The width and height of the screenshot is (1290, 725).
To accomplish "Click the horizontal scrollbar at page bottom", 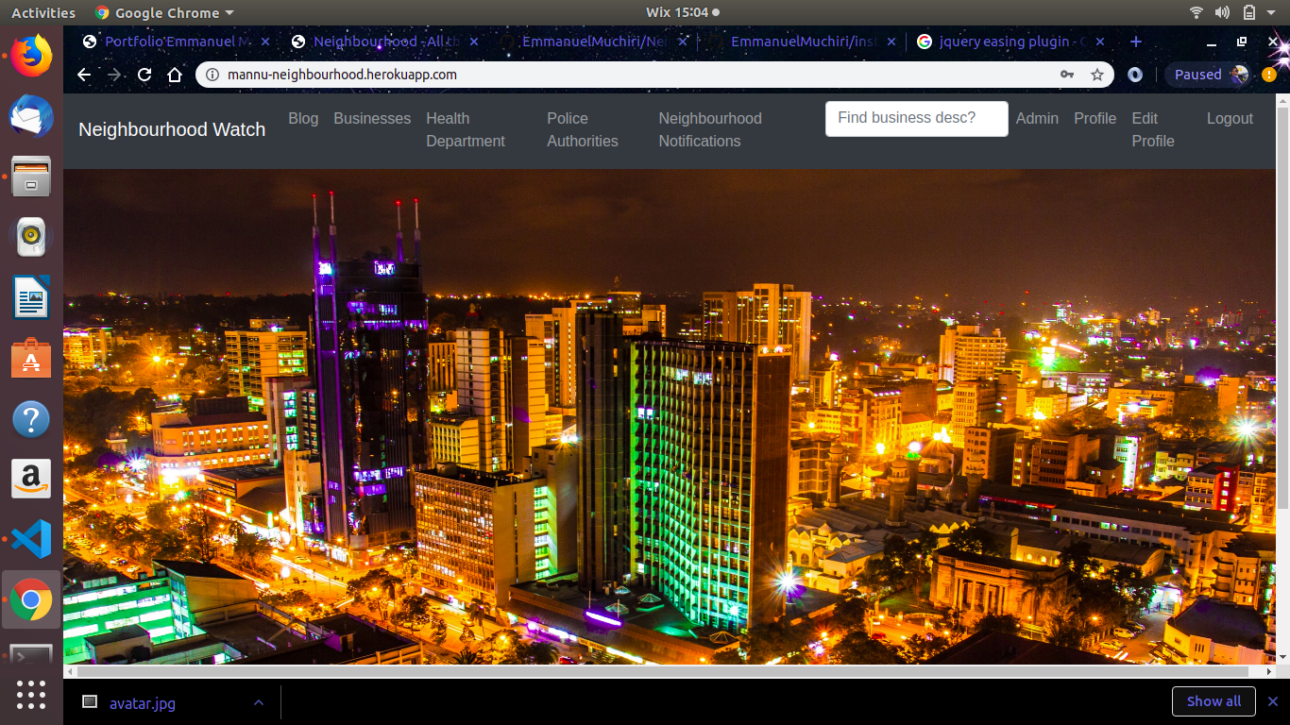I will pos(661,671).
